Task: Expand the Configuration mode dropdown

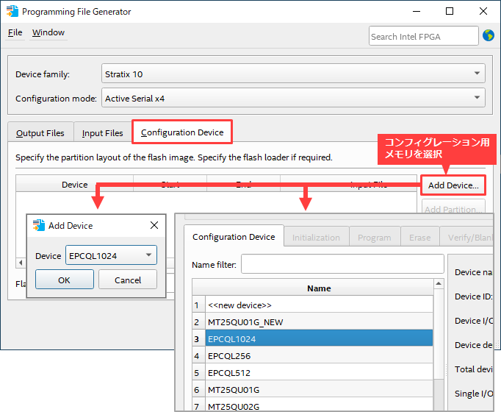Action: pos(293,98)
